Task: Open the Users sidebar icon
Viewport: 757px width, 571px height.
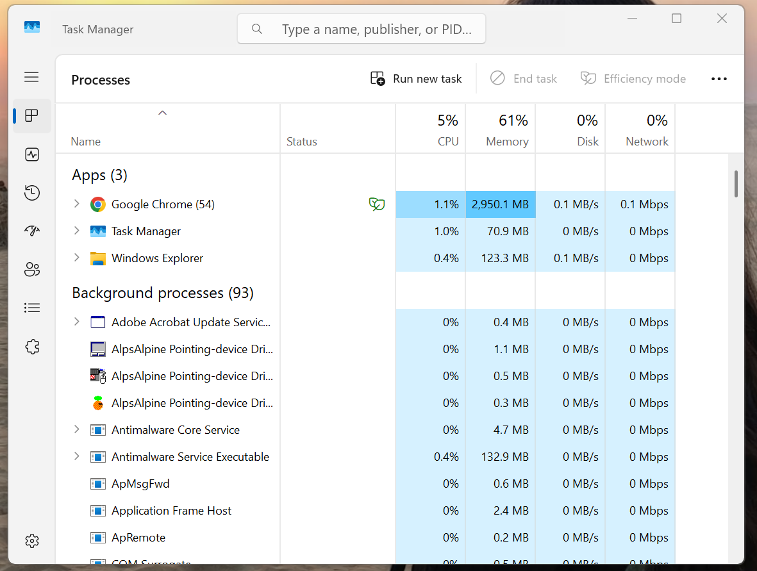Action: (x=32, y=269)
